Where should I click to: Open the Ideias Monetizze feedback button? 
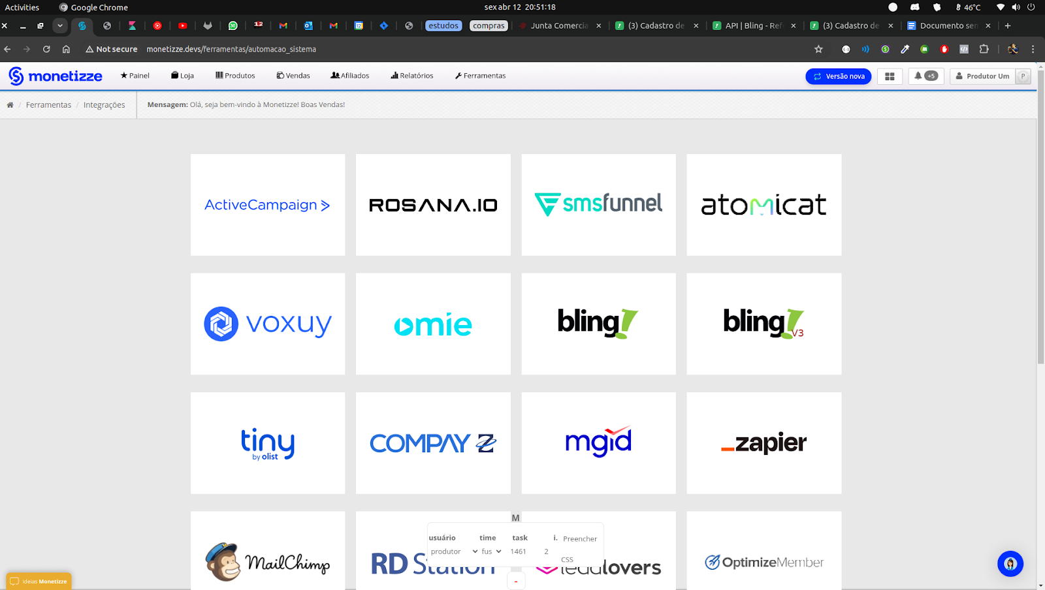(39, 581)
